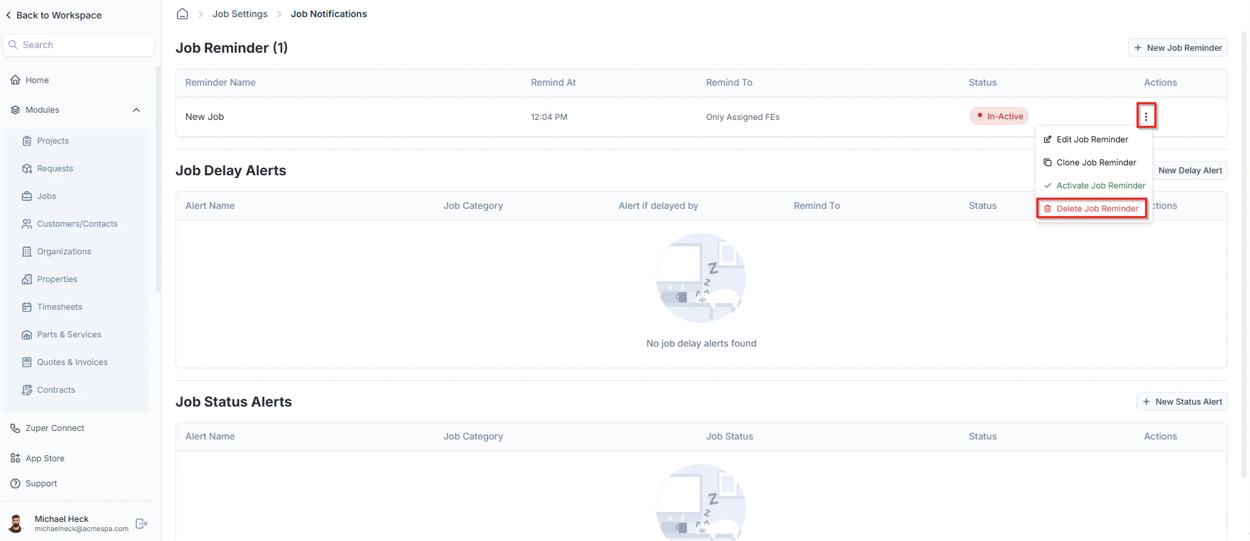This screenshot has height=541, width=1250.
Task: Click the activate checkmark icon in menu
Action: (x=1047, y=186)
